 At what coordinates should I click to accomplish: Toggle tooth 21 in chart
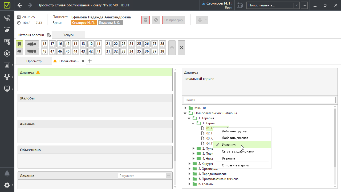[108, 44]
